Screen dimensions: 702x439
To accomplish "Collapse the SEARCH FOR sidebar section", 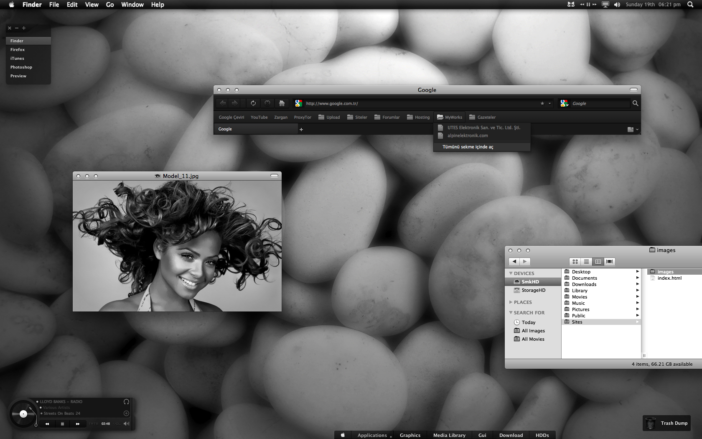I will point(511,312).
